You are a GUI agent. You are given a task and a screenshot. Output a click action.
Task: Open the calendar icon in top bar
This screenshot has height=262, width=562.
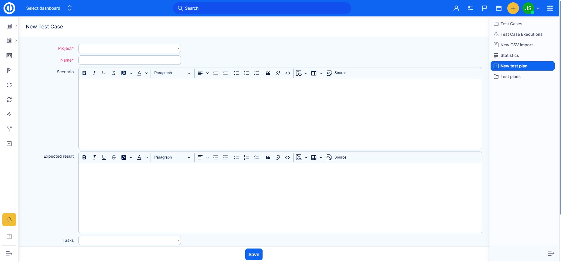[x=499, y=8]
